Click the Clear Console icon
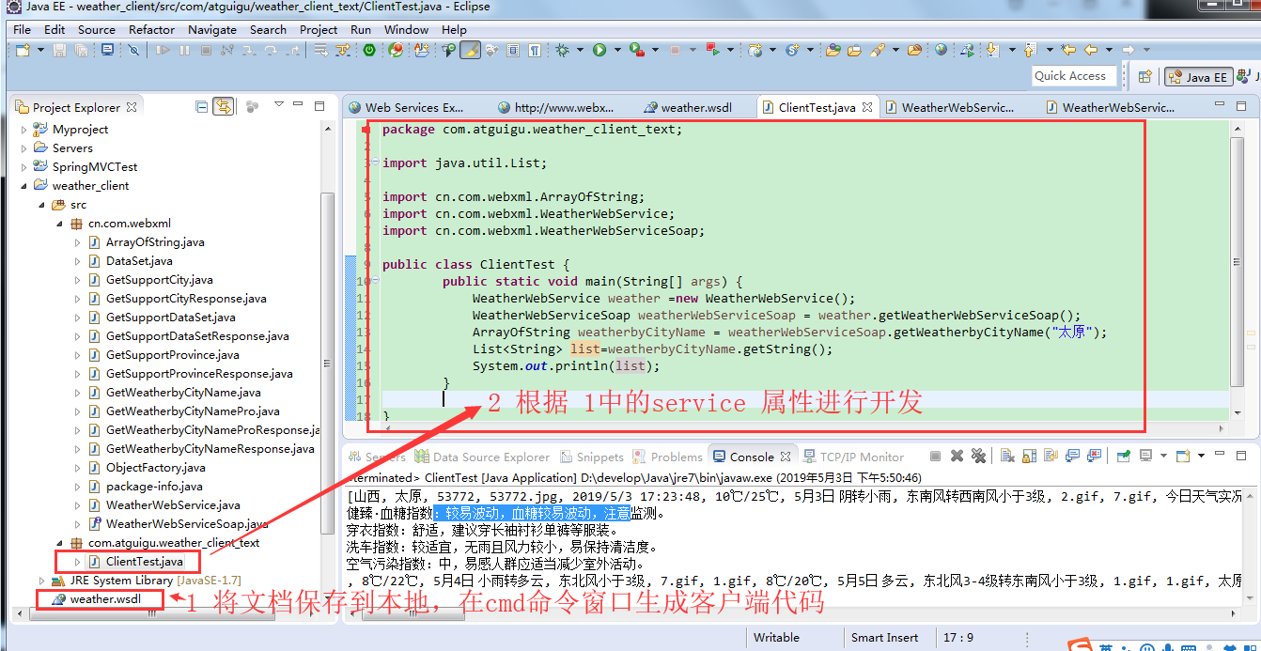 coord(1007,456)
